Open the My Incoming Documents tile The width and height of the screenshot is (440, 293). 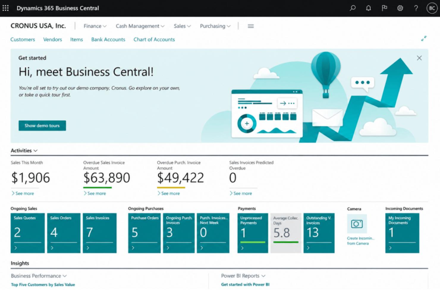(x=402, y=233)
